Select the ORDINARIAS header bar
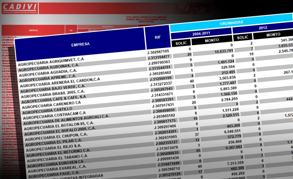The width and height of the screenshot is (293, 179). tap(231, 23)
